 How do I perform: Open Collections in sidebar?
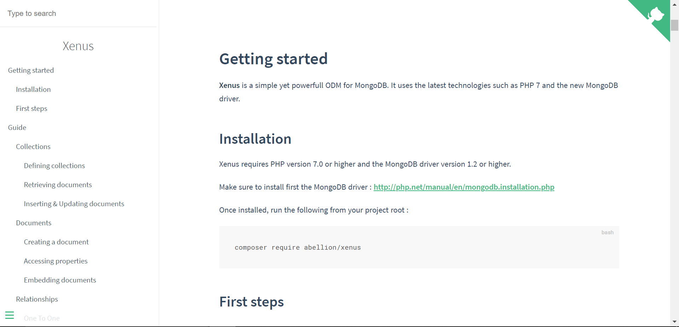point(33,147)
